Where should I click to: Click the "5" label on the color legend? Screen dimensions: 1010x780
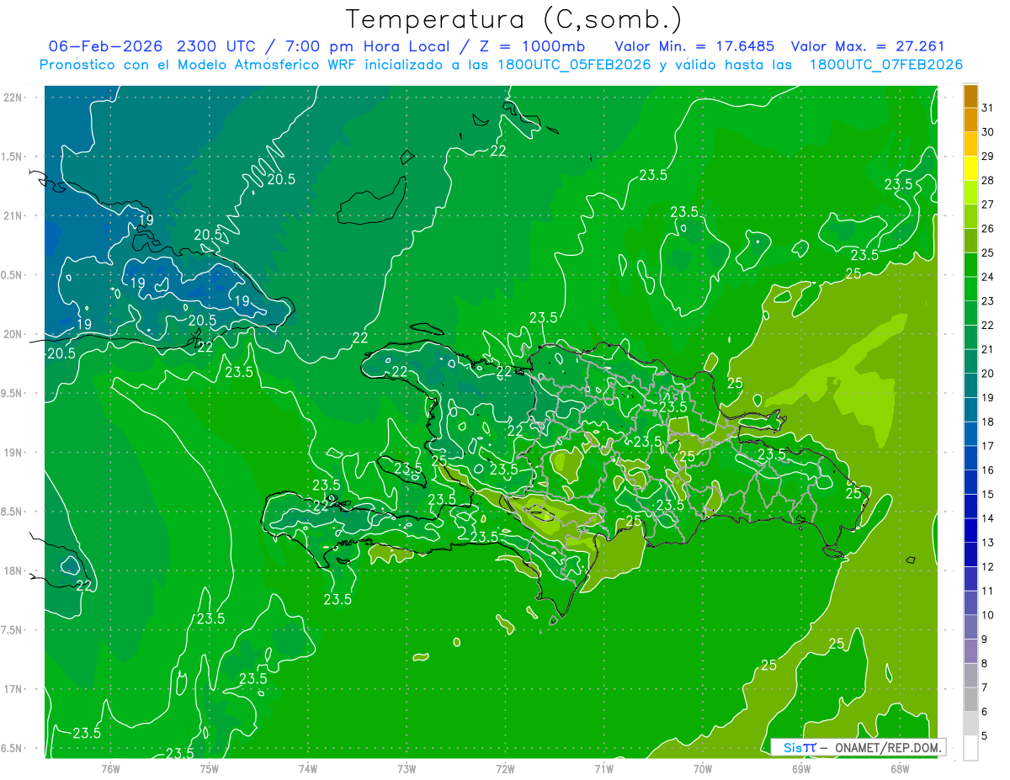984,736
